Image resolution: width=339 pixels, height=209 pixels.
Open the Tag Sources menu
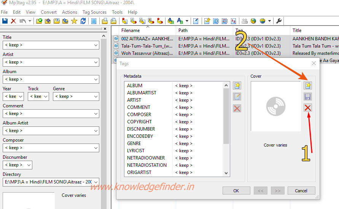(94, 12)
